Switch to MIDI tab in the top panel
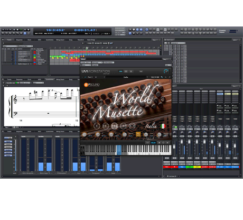This screenshot has height=220, width=243. tap(40, 40)
